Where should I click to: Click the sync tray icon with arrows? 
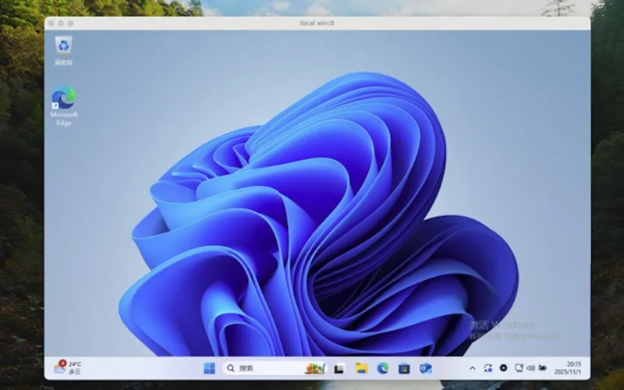(488, 368)
